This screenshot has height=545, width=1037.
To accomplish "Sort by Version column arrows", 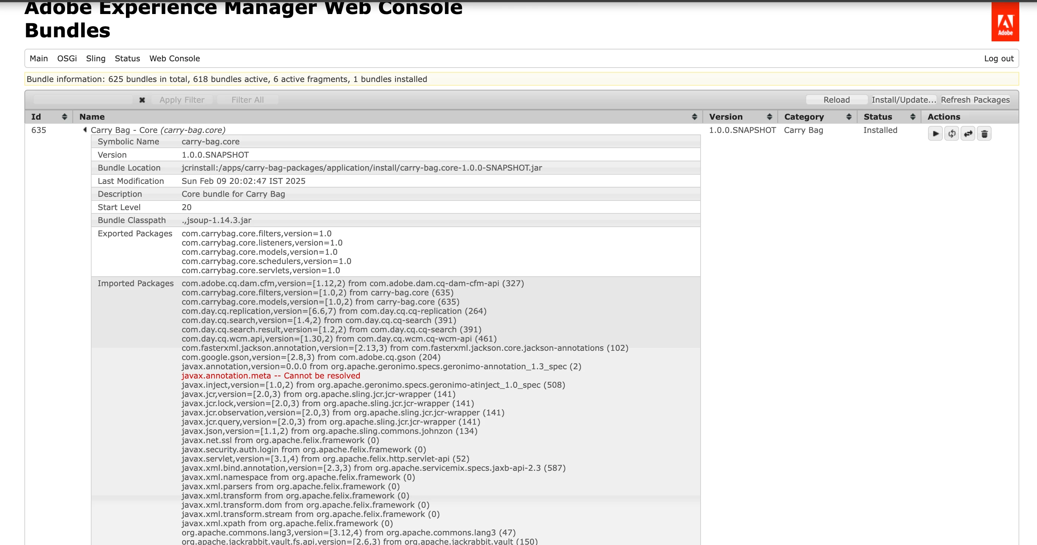I will (x=769, y=117).
